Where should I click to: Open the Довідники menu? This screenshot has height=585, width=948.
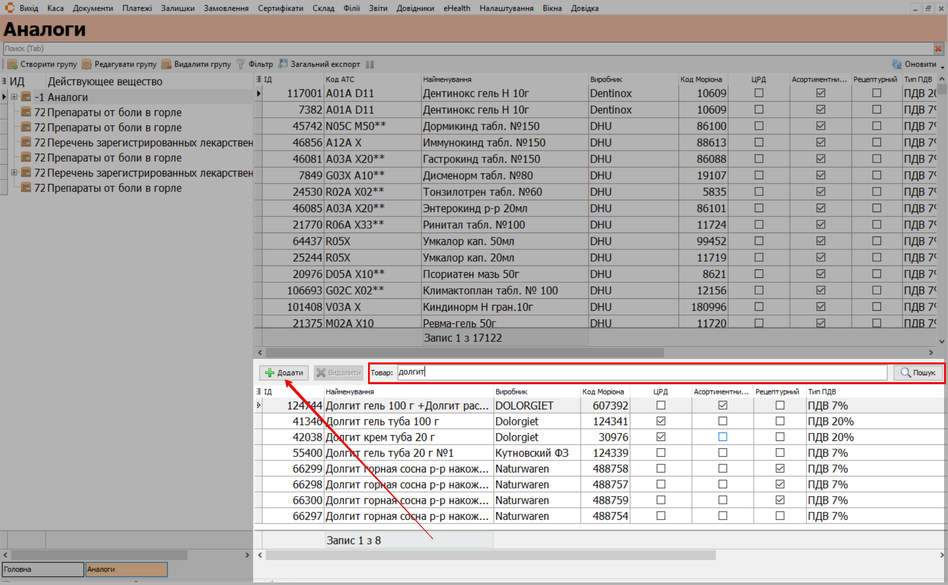pyautogui.click(x=415, y=8)
